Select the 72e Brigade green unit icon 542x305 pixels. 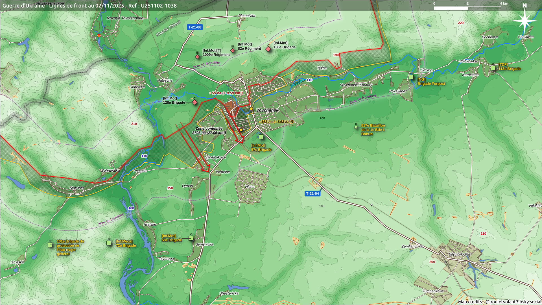109,243
